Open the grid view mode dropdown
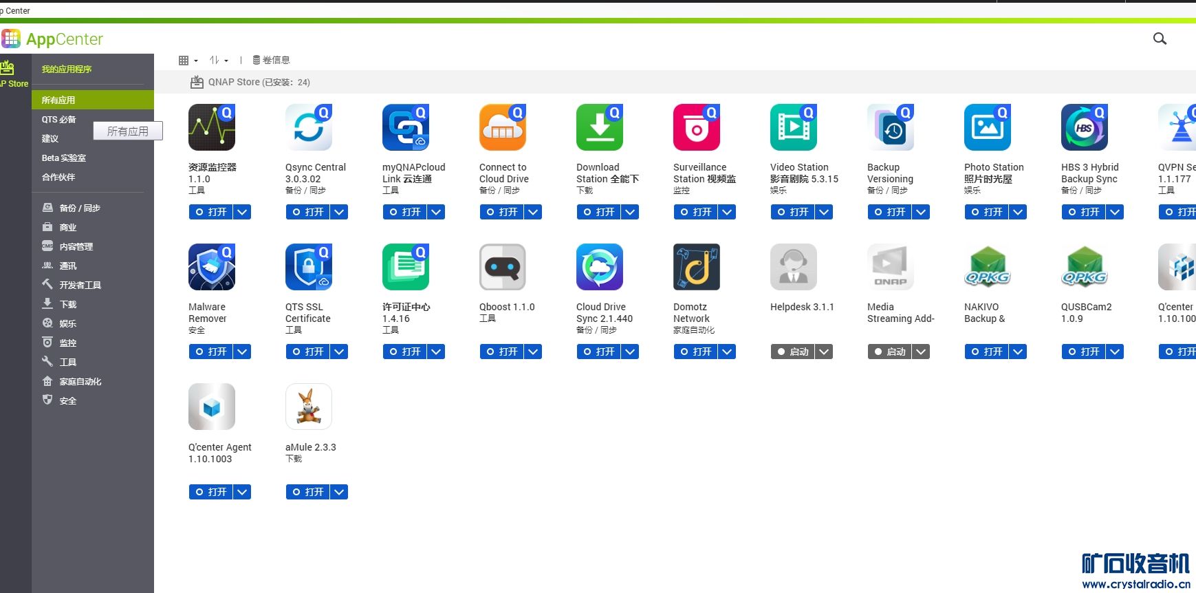 188,61
